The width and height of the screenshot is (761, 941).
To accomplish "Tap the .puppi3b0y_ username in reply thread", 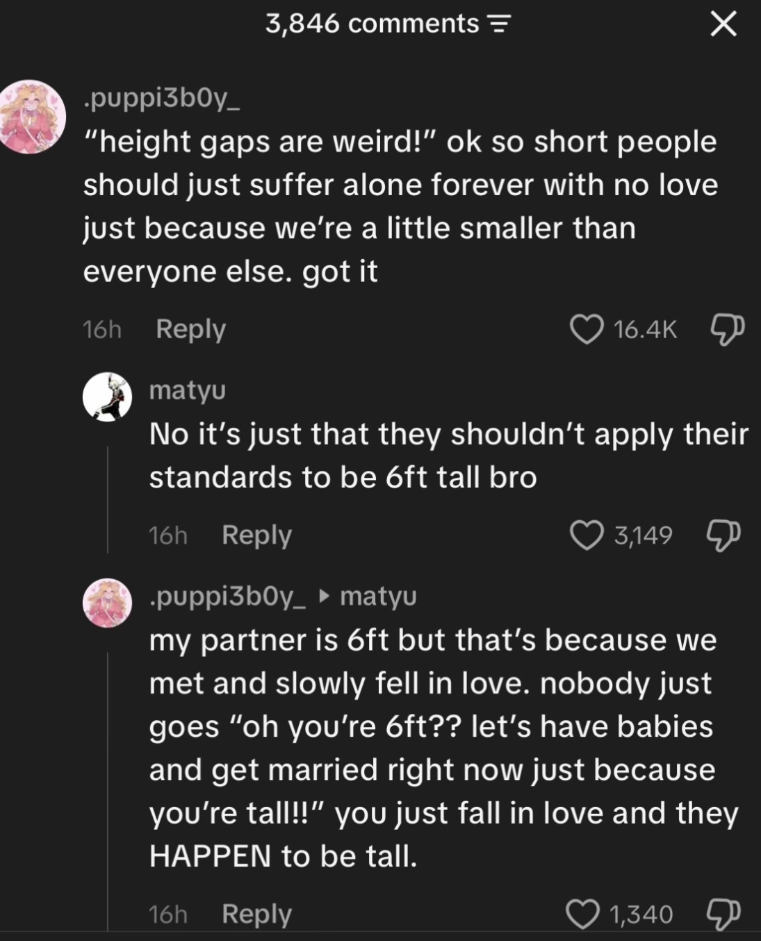I will pyautogui.click(x=227, y=597).
